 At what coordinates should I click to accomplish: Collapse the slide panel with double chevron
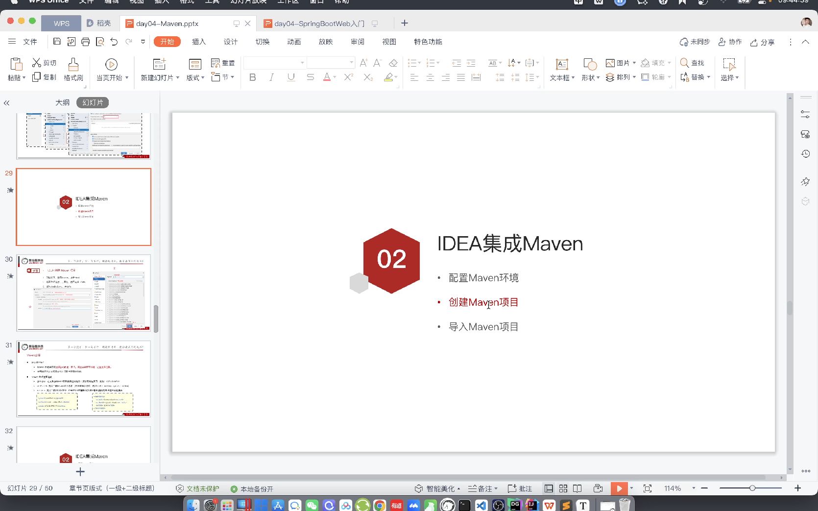tap(7, 103)
